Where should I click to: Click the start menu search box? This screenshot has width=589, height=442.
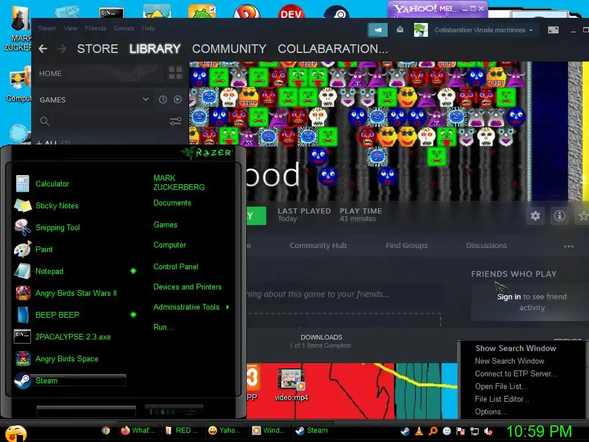click(86, 412)
